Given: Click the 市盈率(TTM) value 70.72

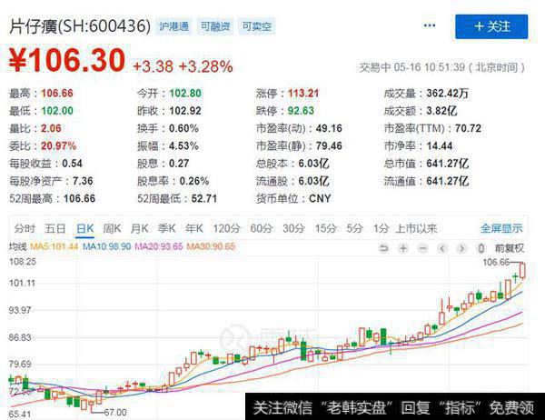Looking at the screenshot, I should (x=468, y=128).
